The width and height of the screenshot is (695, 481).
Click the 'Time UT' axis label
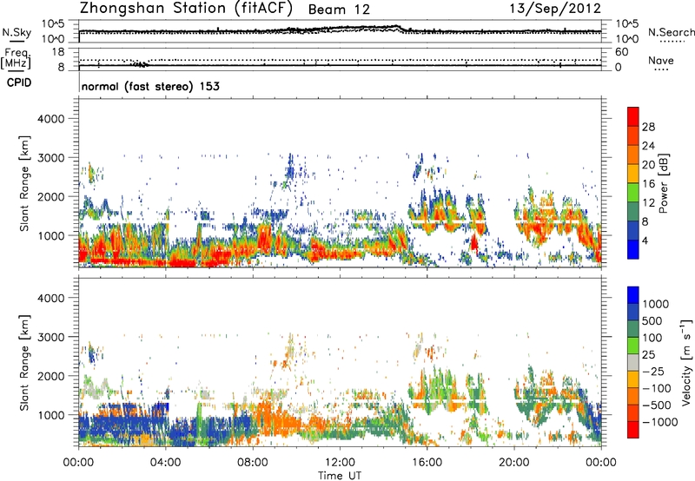[x=340, y=475]
